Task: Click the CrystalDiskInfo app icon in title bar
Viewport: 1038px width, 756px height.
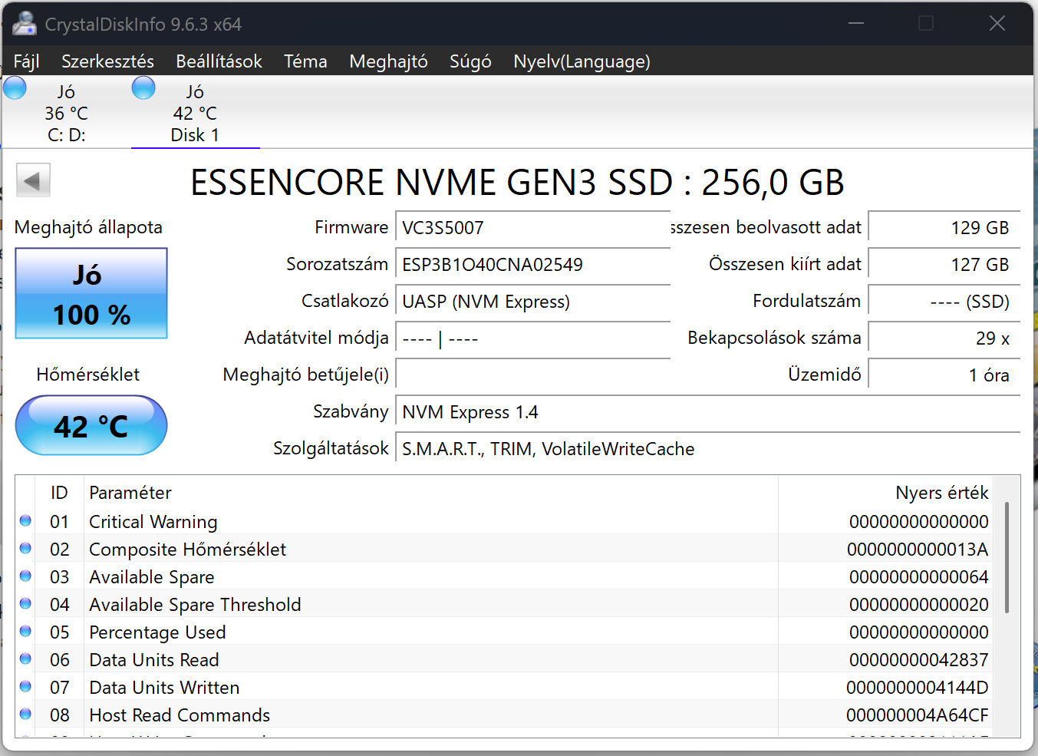Action: pyautogui.click(x=24, y=24)
